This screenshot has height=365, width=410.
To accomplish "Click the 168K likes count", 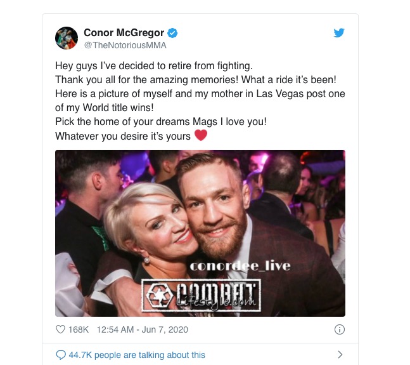I will point(79,329).
